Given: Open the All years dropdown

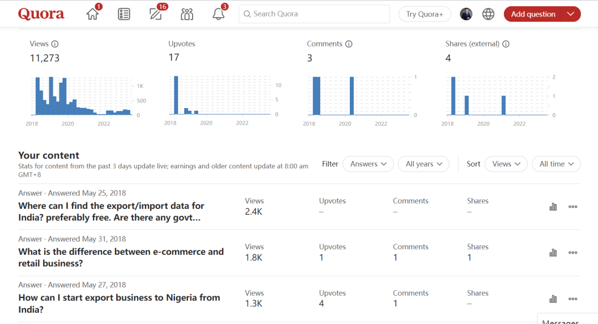Looking at the screenshot, I should coord(423,164).
